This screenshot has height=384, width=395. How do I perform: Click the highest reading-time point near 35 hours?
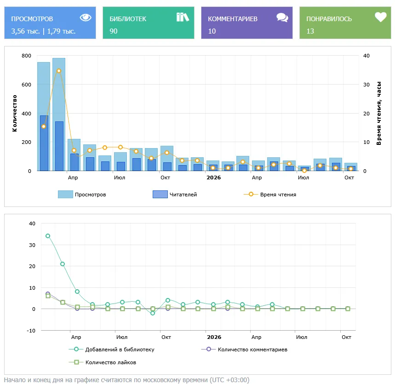[59, 71]
